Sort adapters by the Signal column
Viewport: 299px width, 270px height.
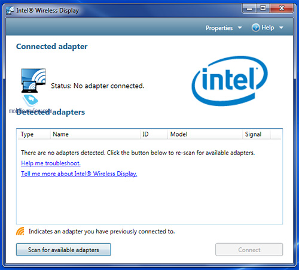pos(257,134)
